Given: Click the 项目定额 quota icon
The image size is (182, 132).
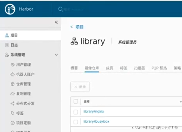Looking at the screenshot, I should click(x=12, y=123).
